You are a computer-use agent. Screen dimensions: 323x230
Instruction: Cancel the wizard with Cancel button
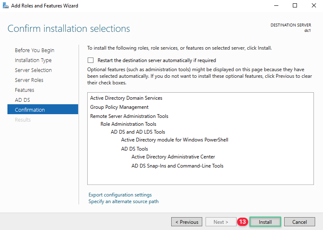pyautogui.click(x=299, y=222)
